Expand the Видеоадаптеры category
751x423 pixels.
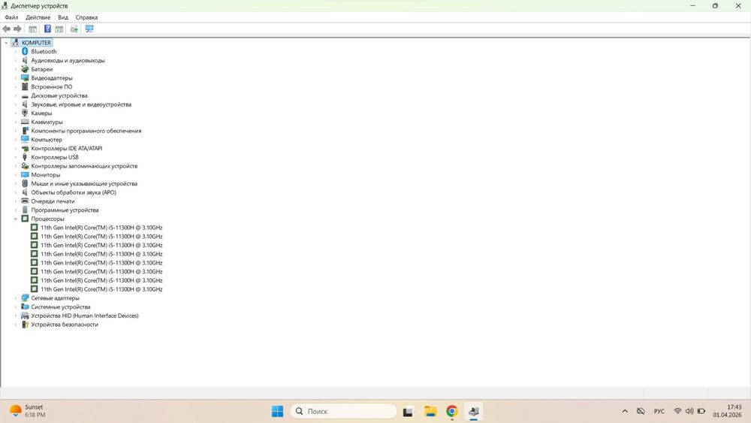coord(15,77)
